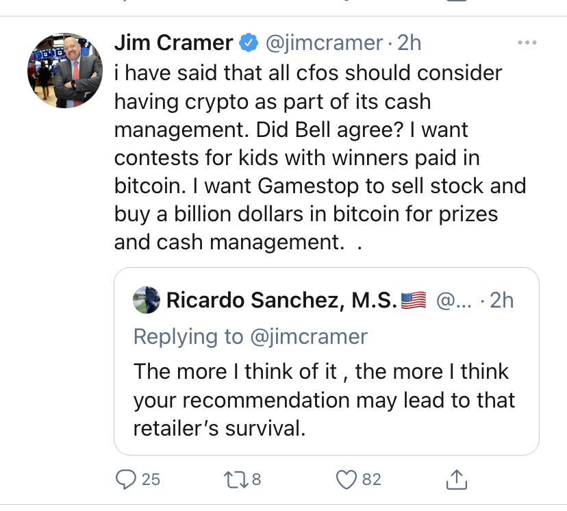
Task: Click the US flag emoji
Action: pos(413,300)
